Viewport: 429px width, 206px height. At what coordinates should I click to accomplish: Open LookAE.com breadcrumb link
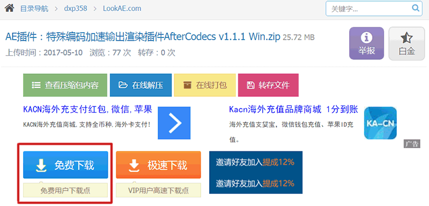[x=122, y=9]
